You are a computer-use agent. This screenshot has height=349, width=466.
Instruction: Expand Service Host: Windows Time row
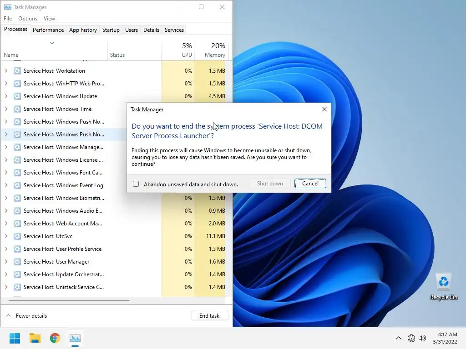(x=6, y=109)
